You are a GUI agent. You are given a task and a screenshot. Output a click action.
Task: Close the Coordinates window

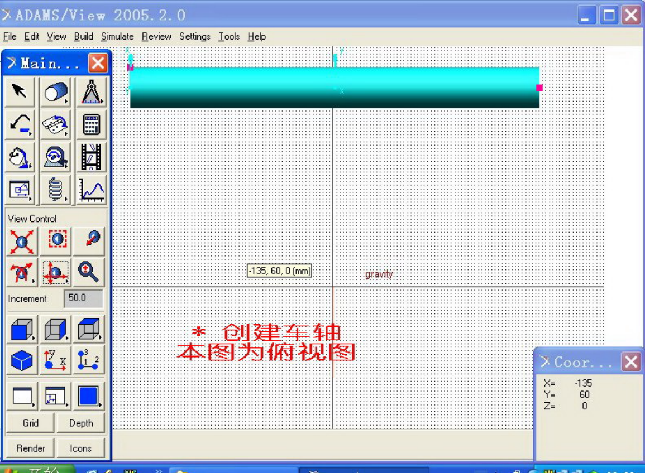pyautogui.click(x=631, y=362)
